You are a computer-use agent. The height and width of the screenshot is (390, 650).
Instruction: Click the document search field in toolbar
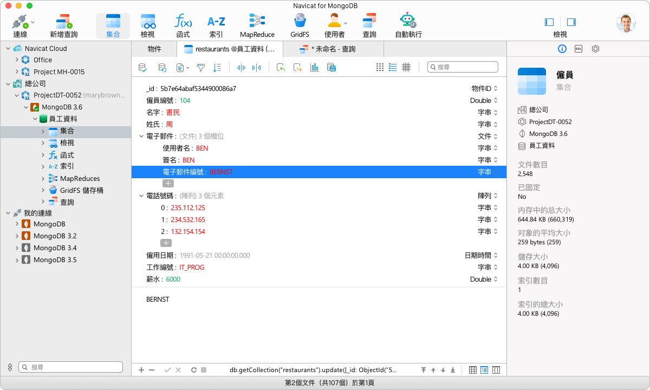point(463,67)
